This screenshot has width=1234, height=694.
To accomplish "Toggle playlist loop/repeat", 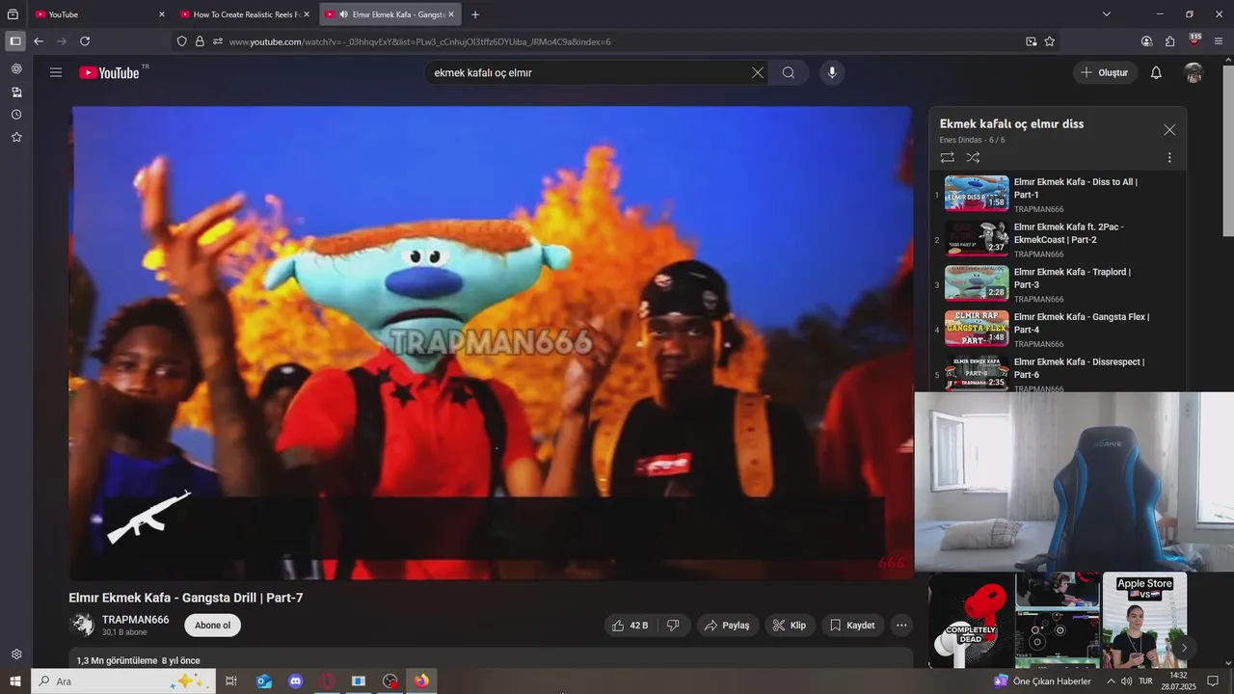I will (x=947, y=157).
